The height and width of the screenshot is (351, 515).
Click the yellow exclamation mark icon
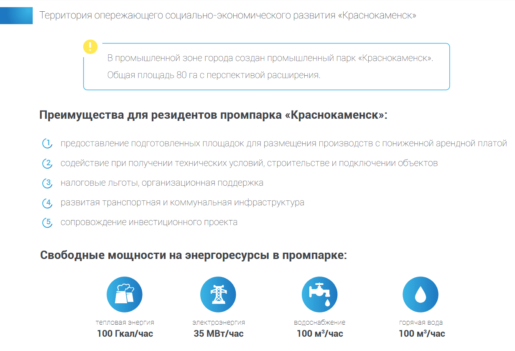click(90, 47)
